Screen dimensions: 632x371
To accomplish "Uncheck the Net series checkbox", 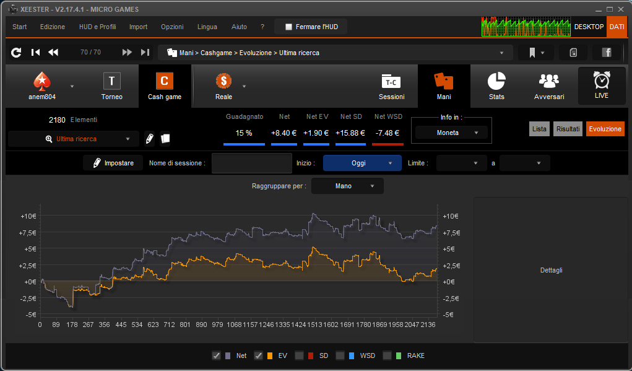I will coord(217,356).
